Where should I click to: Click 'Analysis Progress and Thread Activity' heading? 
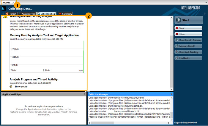pyautogui.click(x=34, y=79)
